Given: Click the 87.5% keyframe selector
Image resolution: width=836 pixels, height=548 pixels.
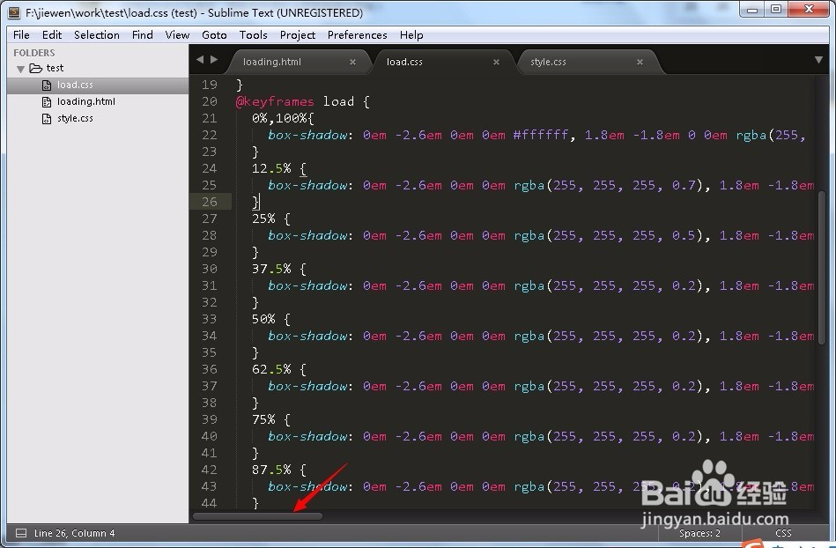Looking at the screenshot, I should (x=271, y=470).
